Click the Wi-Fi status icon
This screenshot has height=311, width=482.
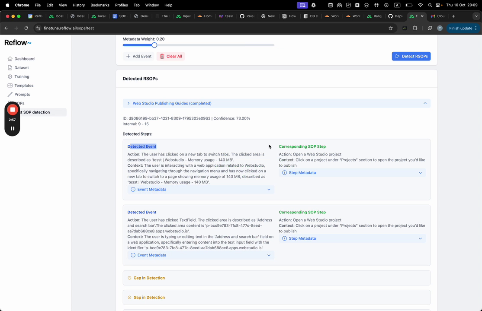coord(420,5)
